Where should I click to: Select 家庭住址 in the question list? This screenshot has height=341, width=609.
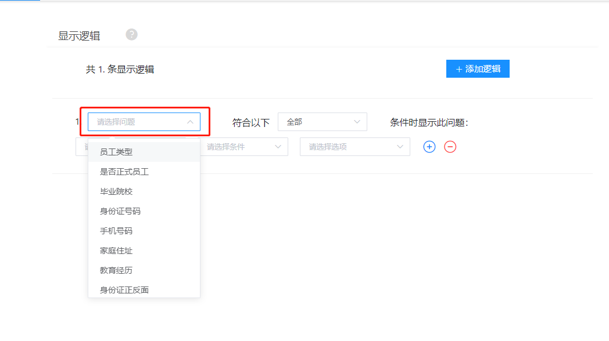pyautogui.click(x=116, y=251)
